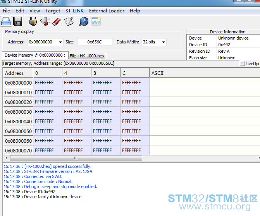Select address row 0x08000050
Image resolution: width=260 pixels, height=216 pixels.
click(19, 131)
